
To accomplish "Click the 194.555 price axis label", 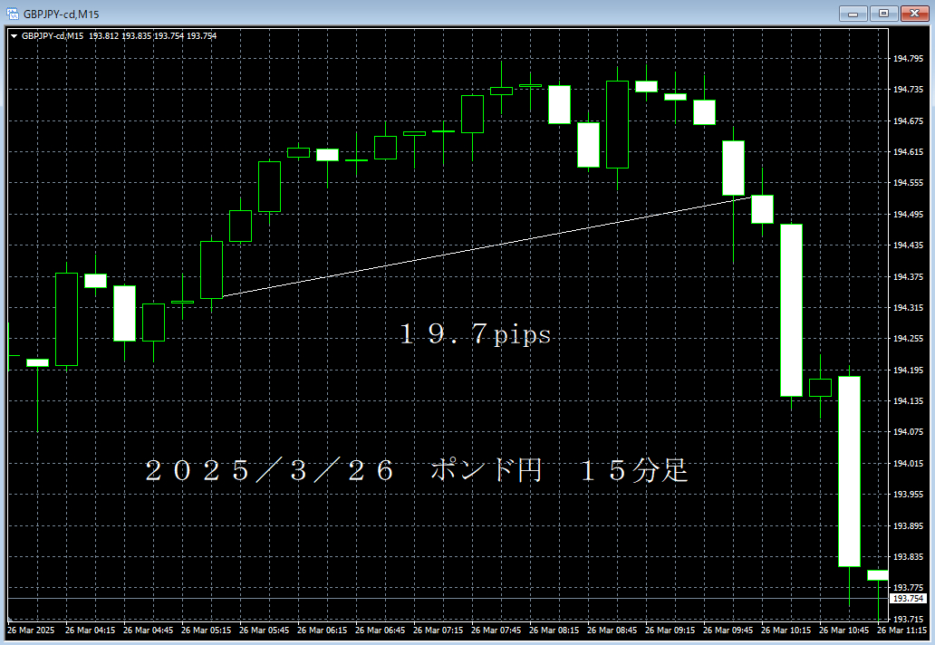I will (908, 183).
